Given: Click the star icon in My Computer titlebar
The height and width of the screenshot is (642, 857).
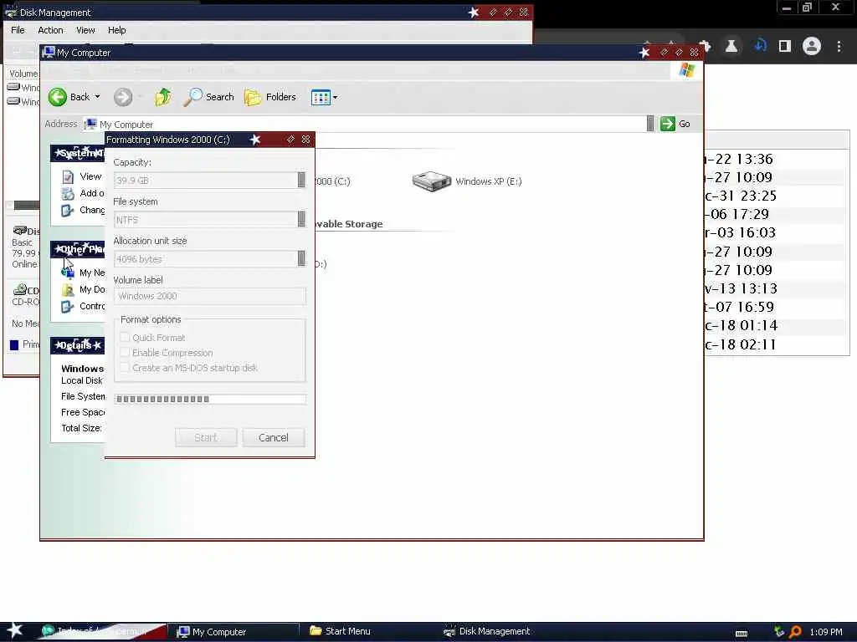Looking at the screenshot, I should pyautogui.click(x=644, y=53).
